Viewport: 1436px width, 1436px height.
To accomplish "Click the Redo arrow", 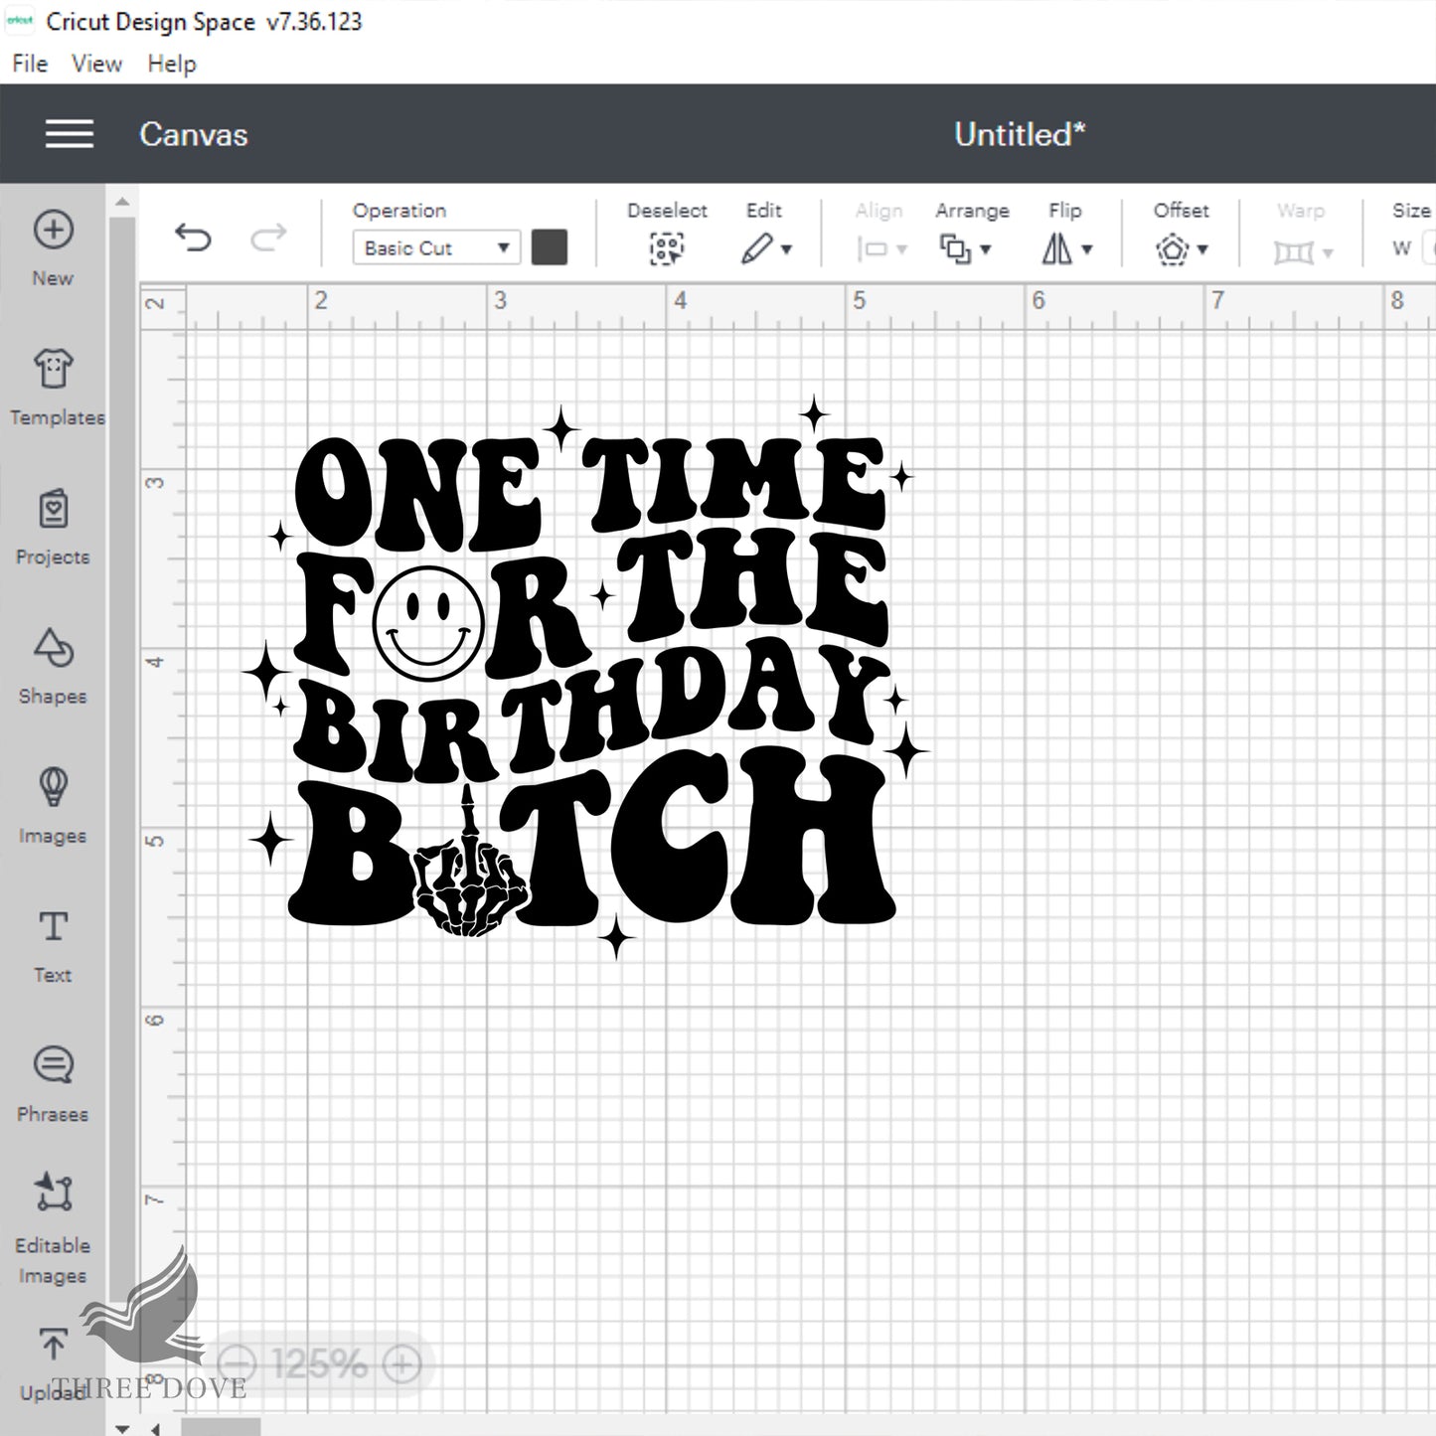I will [x=268, y=238].
